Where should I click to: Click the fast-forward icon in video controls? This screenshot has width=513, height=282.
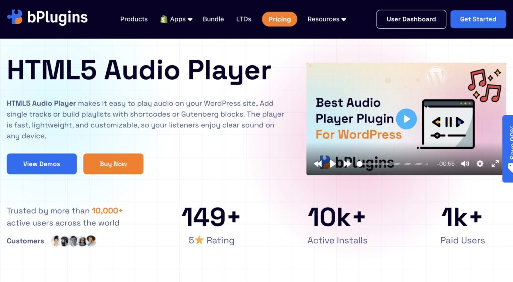click(x=347, y=164)
